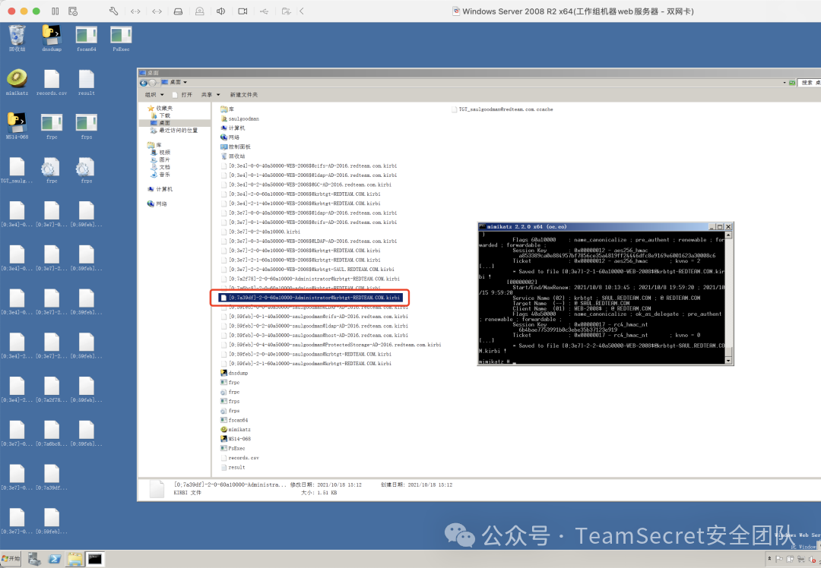Open the saulgoodman folder in file list
821x568 pixels.
point(239,118)
